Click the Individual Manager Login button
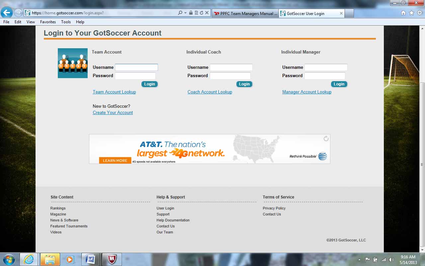This screenshot has width=425, height=266. [339, 84]
